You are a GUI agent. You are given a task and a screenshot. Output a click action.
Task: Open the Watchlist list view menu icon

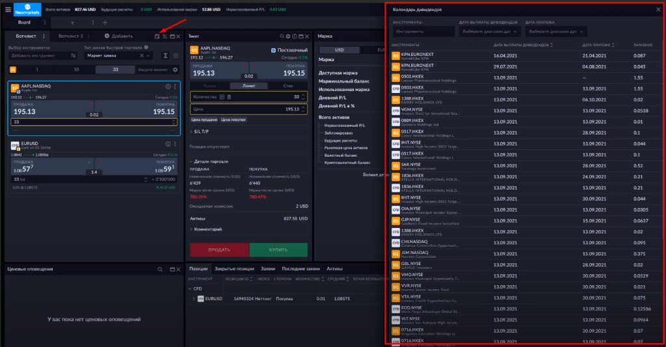[x=176, y=56]
